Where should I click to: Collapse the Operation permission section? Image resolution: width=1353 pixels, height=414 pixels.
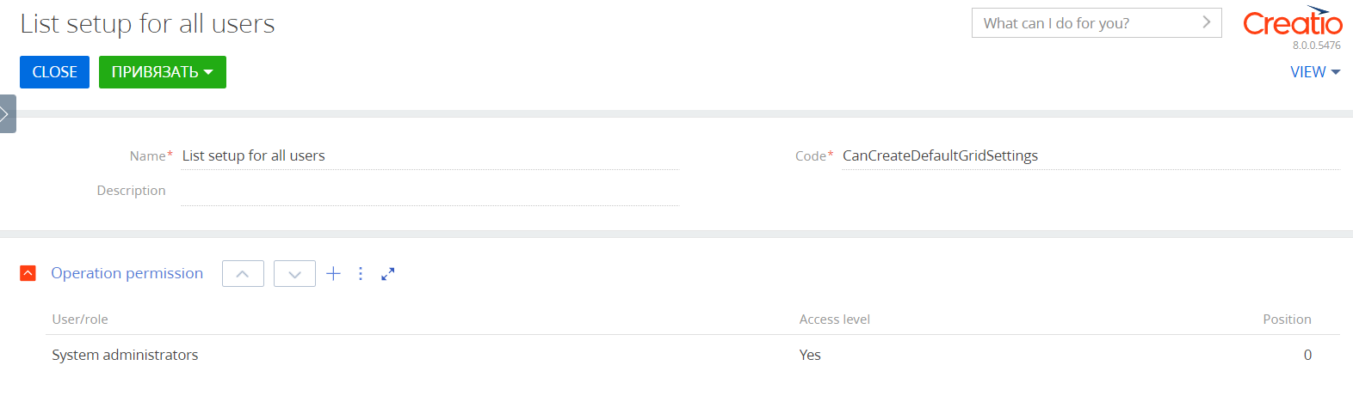click(x=28, y=273)
